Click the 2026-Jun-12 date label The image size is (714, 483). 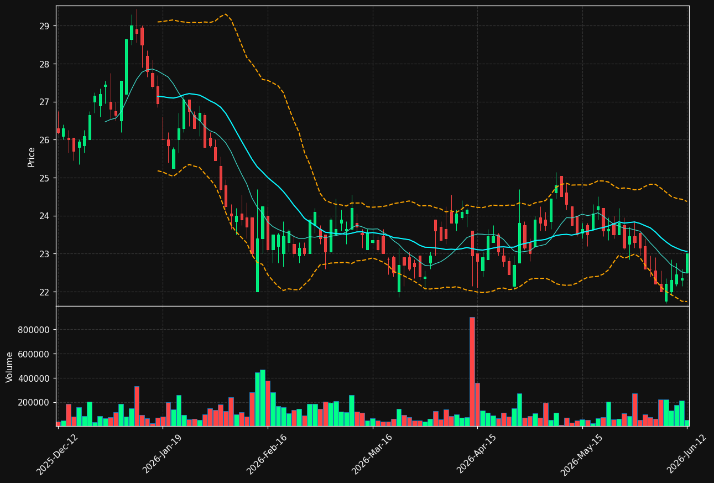(x=687, y=455)
